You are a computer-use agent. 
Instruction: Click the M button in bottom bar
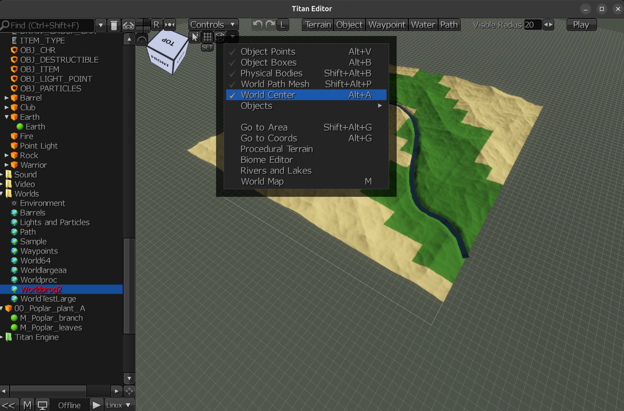point(28,405)
